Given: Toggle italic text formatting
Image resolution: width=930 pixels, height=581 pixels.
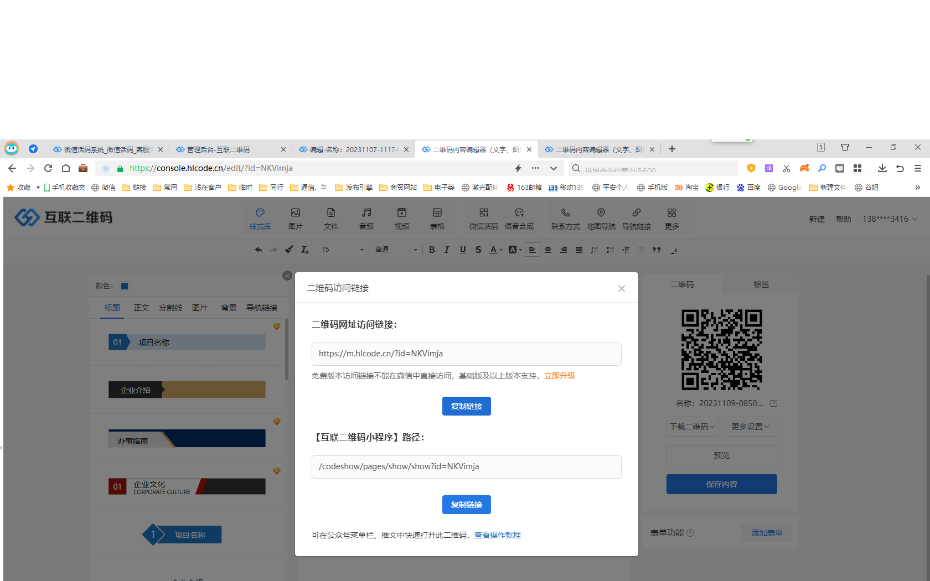Looking at the screenshot, I should [447, 250].
